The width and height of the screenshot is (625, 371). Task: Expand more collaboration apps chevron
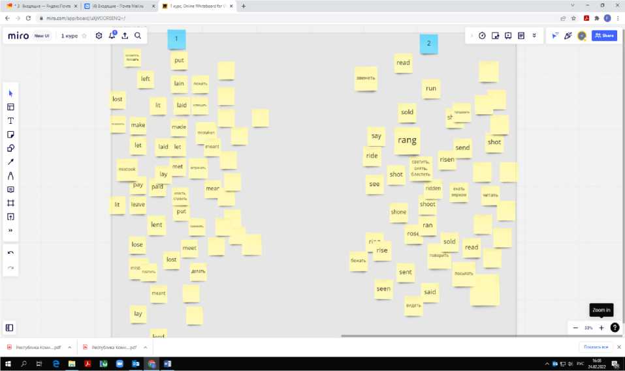pyautogui.click(x=534, y=36)
